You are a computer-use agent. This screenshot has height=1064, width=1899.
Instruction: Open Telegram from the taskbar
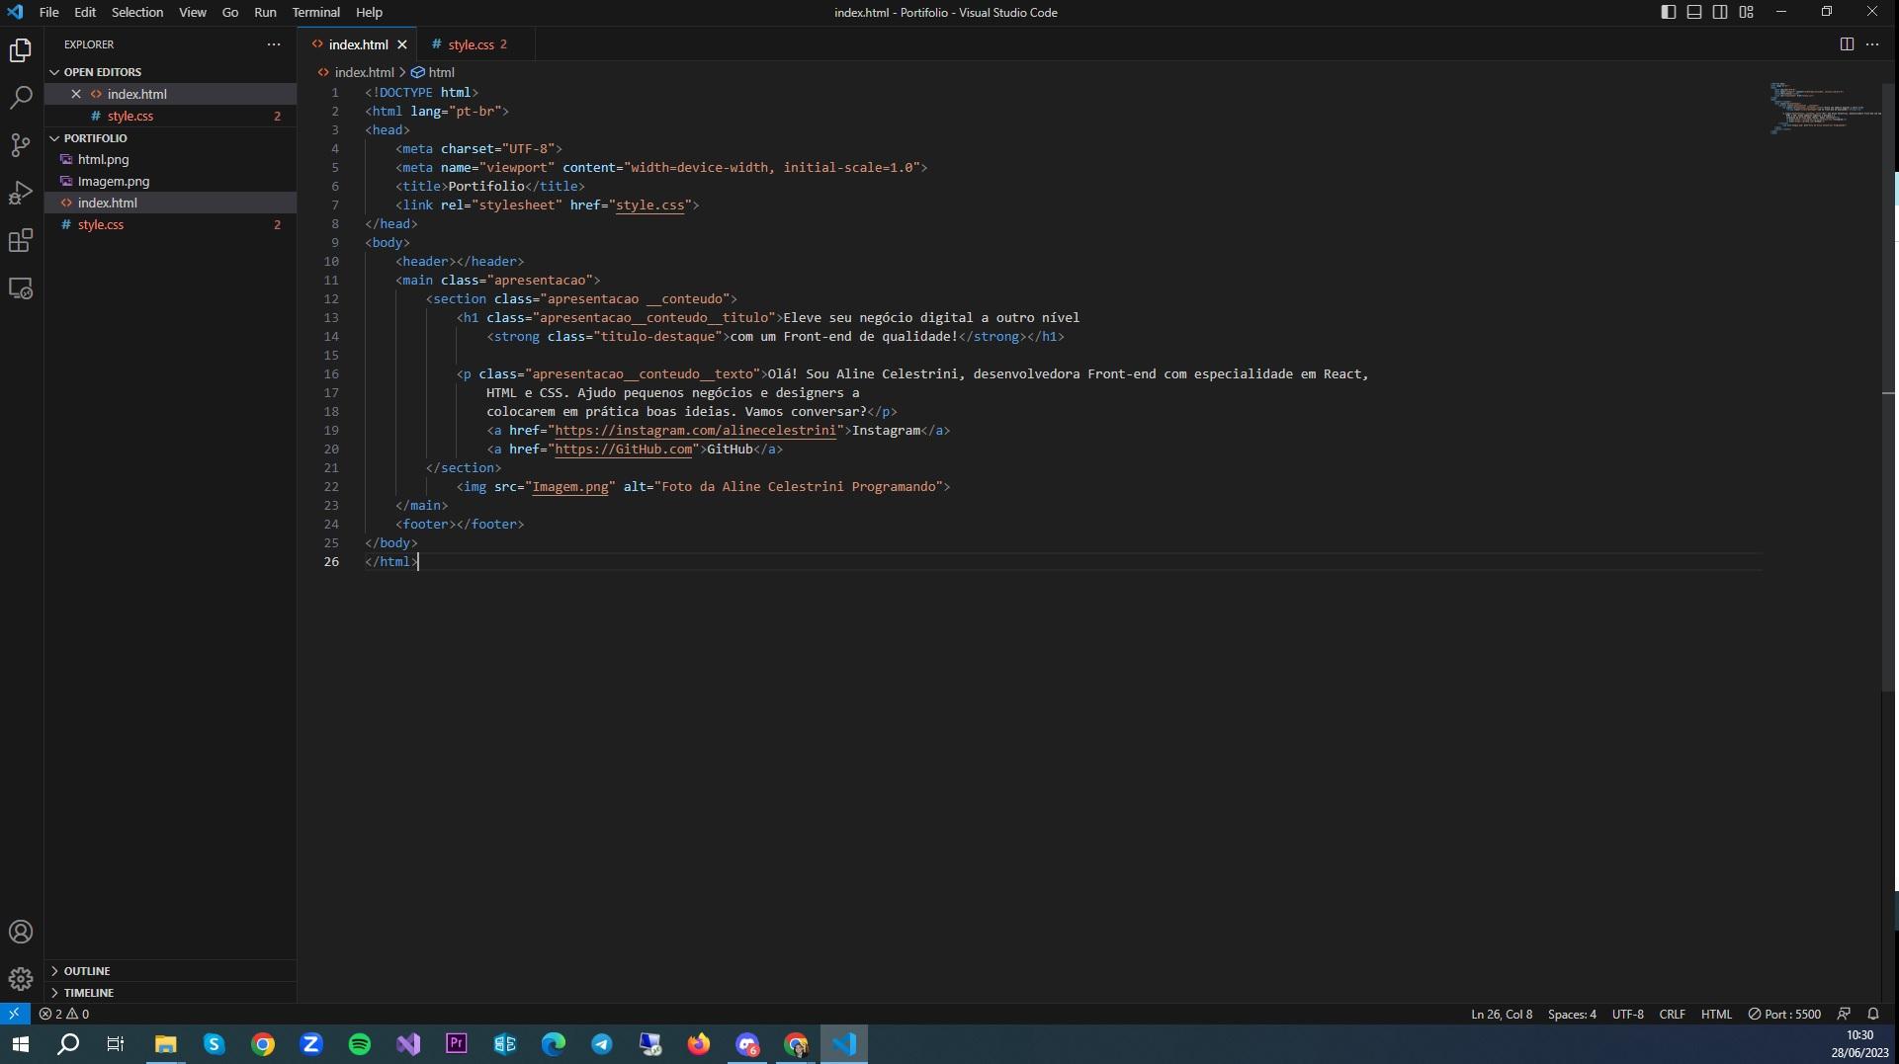(602, 1044)
